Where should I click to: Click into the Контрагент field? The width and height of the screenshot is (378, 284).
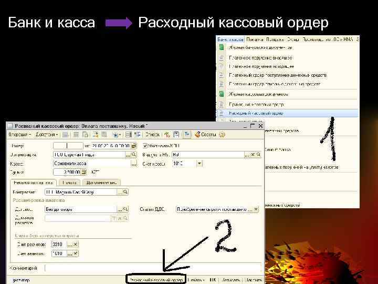81,192
